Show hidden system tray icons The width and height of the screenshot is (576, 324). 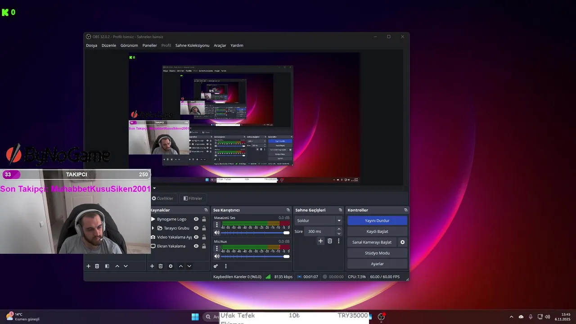pyautogui.click(x=511, y=317)
